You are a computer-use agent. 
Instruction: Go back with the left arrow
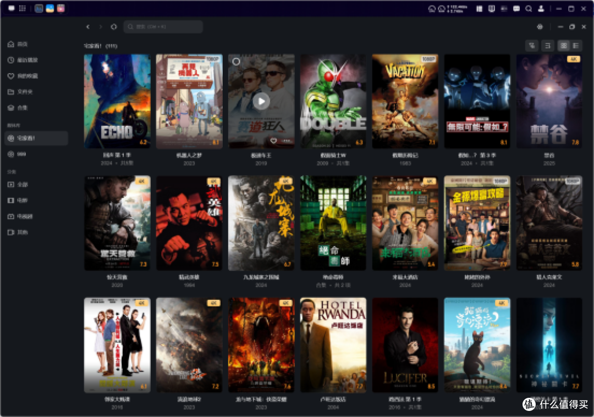pyautogui.click(x=88, y=27)
